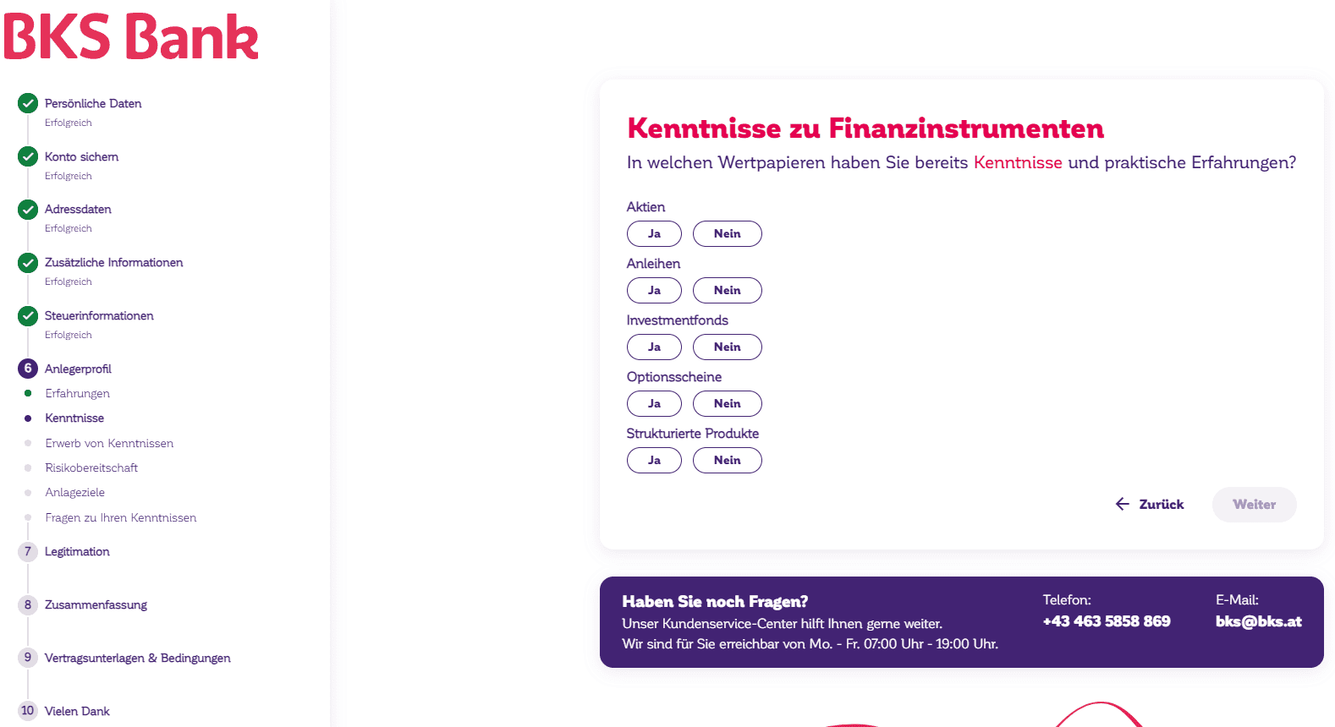Click the green checkmark beside Konto sichern
Image resolution: width=1335 pixels, height=727 pixels.
[28, 156]
